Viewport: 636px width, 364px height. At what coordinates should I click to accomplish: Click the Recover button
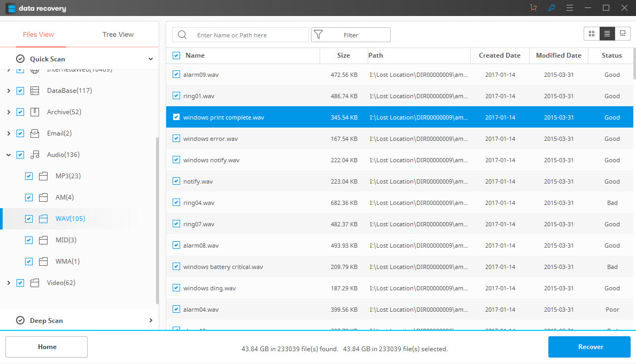coord(590,347)
